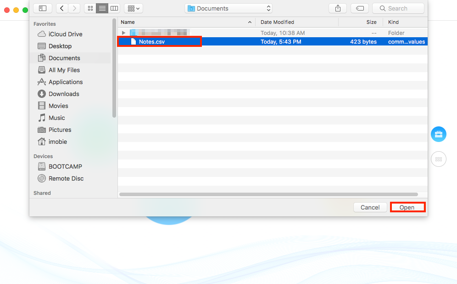Click the horizontal scrollbar of file list

268,194
